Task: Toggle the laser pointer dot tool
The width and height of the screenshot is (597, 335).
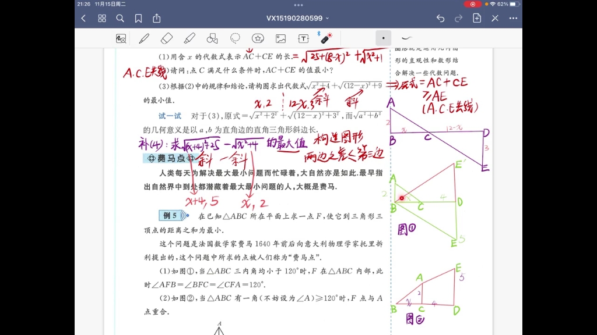Action: click(x=384, y=38)
